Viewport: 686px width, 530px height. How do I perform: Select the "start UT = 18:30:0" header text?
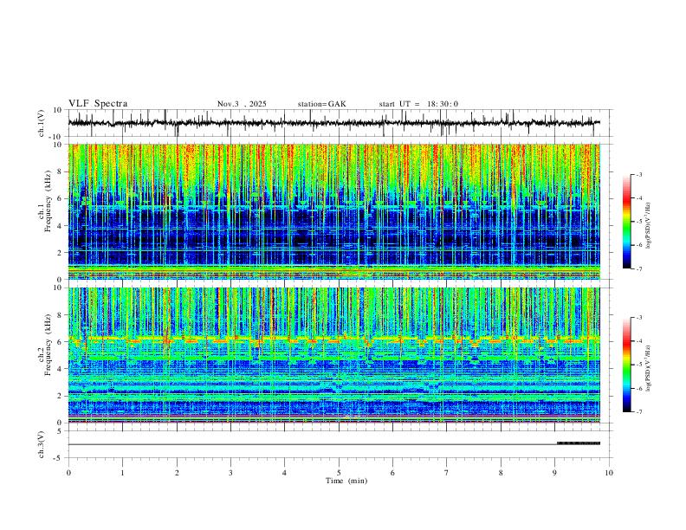(x=418, y=104)
